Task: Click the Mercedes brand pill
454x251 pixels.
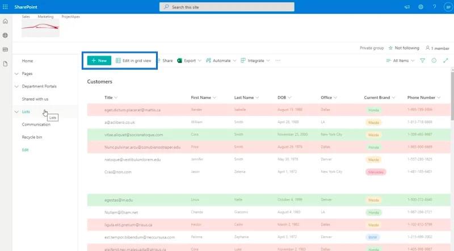Action: (376, 172)
